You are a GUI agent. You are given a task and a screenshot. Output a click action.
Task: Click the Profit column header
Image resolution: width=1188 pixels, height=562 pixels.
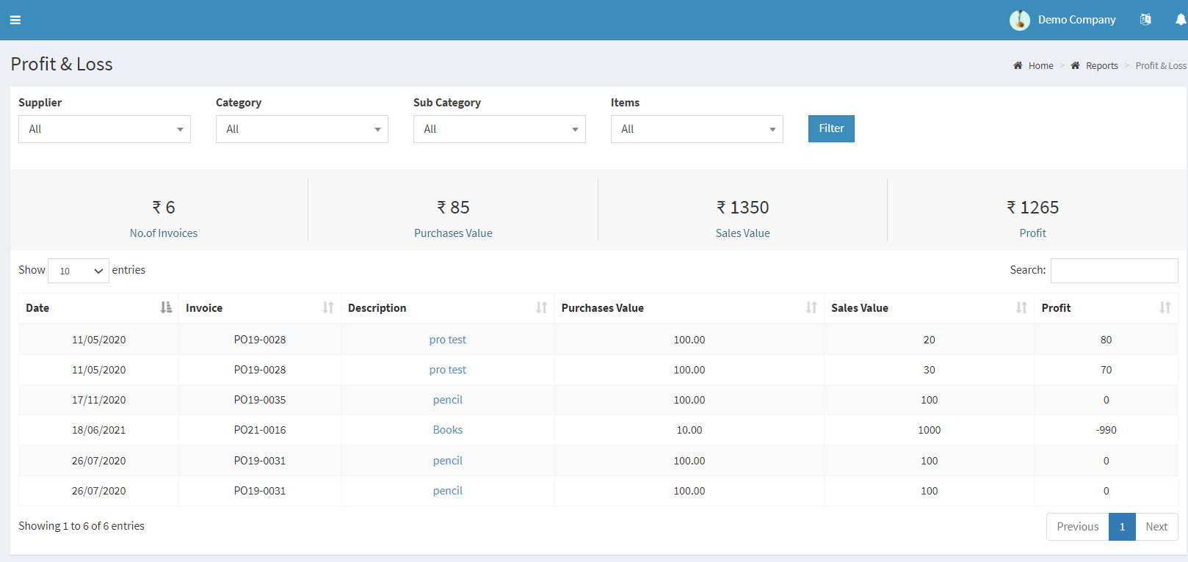1106,308
